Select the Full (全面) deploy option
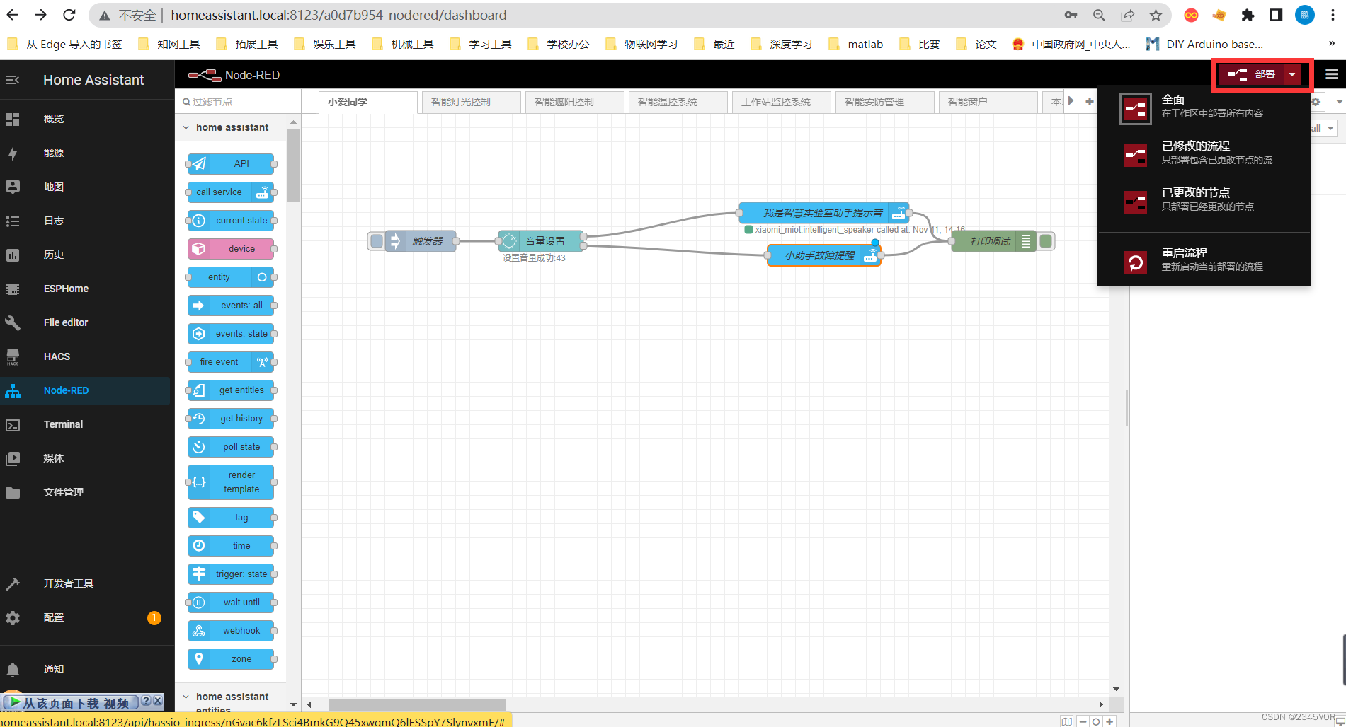Screen dimensions: 1346x727 1204,107
